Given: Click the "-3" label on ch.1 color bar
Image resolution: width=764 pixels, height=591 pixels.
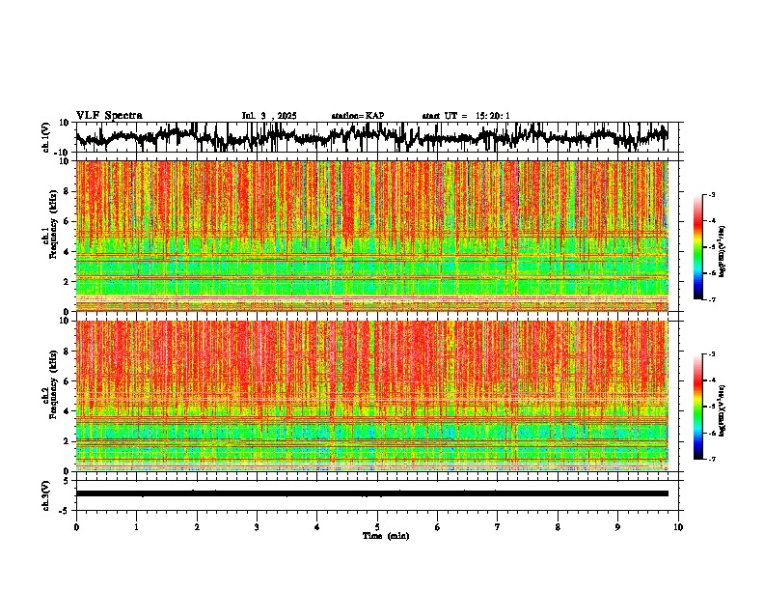Looking at the screenshot, I should (711, 195).
